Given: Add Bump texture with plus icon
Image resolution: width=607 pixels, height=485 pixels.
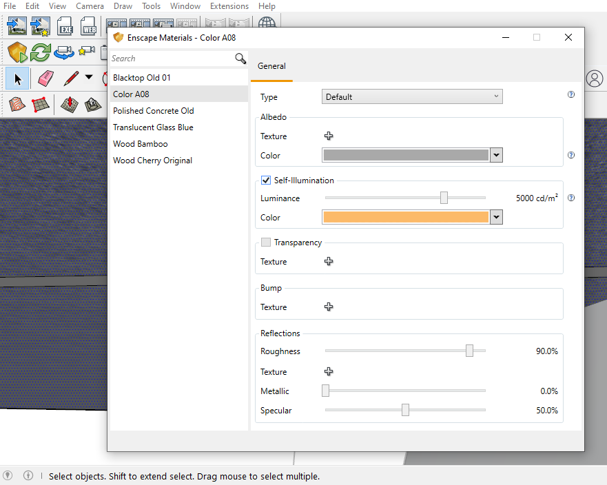Looking at the screenshot, I should (329, 307).
